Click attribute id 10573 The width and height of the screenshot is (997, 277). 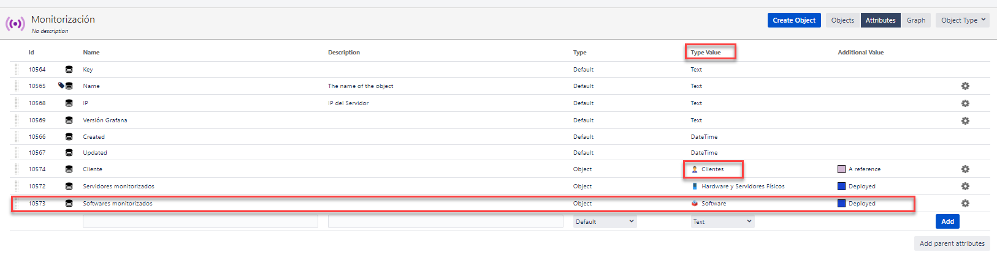point(37,204)
